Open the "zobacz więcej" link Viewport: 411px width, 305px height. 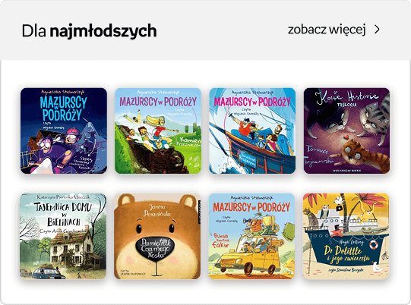click(x=327, y=30)
